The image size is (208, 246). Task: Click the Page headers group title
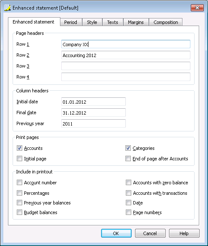(30, 33)
